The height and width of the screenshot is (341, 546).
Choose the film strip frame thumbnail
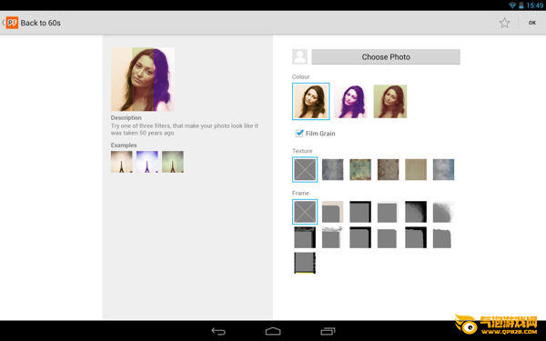click(x=305, y=263)
